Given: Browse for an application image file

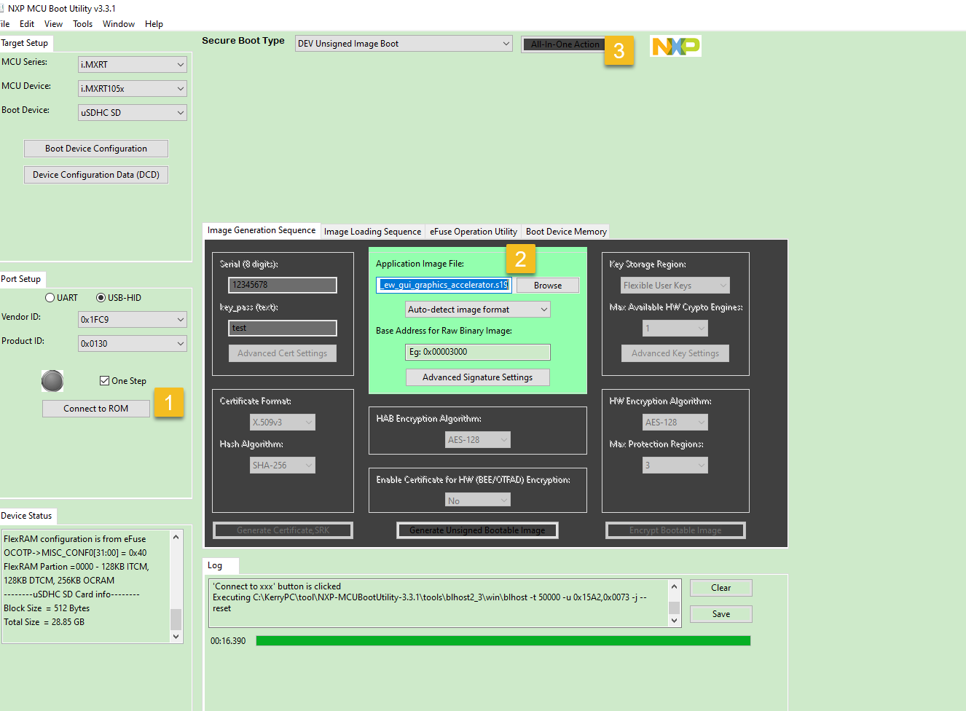Looking at the screenshot, I should point(548,286).
